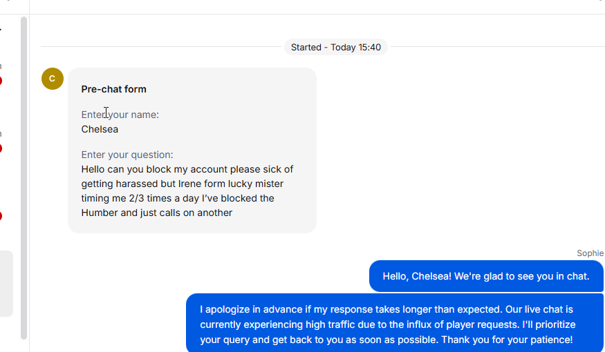The height and width of the screenshot is (352, 605).
Task: Click the text Humber and just calls
Action: 156,213
